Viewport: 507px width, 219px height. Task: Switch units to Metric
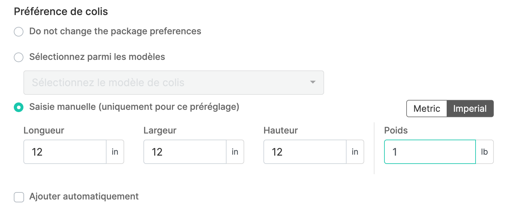(x=426, y=109)
